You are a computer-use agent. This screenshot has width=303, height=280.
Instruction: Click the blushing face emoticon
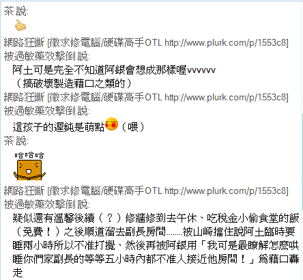coord(112,124)
